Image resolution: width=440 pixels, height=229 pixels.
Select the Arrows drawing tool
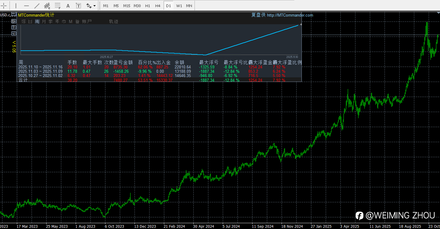89,6
